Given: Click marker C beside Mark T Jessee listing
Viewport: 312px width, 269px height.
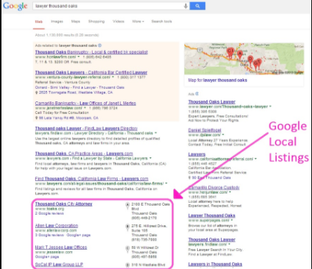Looking at the screenshot, I should coord(128,249).
